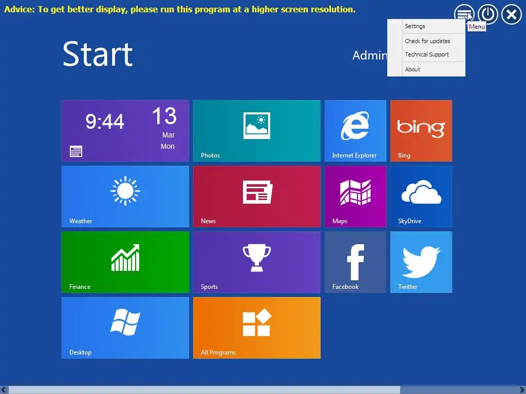Choose Check for updates menu entry
The width and height of the screenshot is (526, 394).
[426, 41]
